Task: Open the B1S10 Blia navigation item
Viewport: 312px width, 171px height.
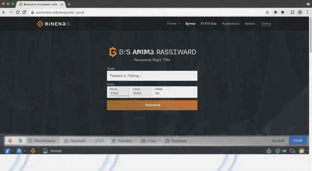Action: pyautogui.click(x=208, y=23)
